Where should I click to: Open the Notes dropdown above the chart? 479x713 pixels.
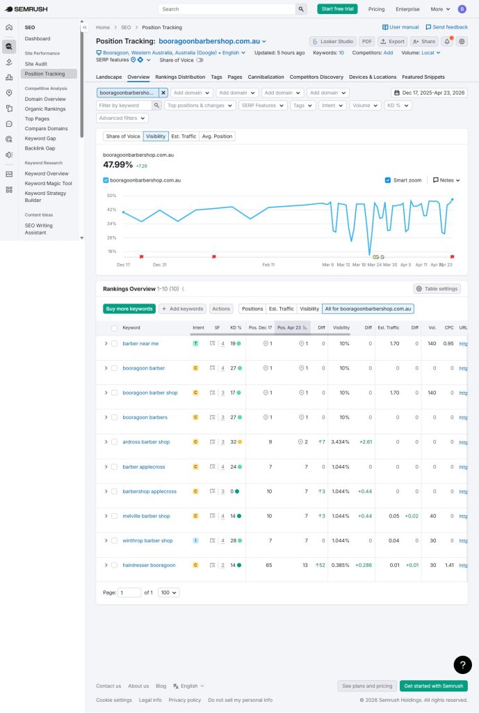tap(446, 180)
